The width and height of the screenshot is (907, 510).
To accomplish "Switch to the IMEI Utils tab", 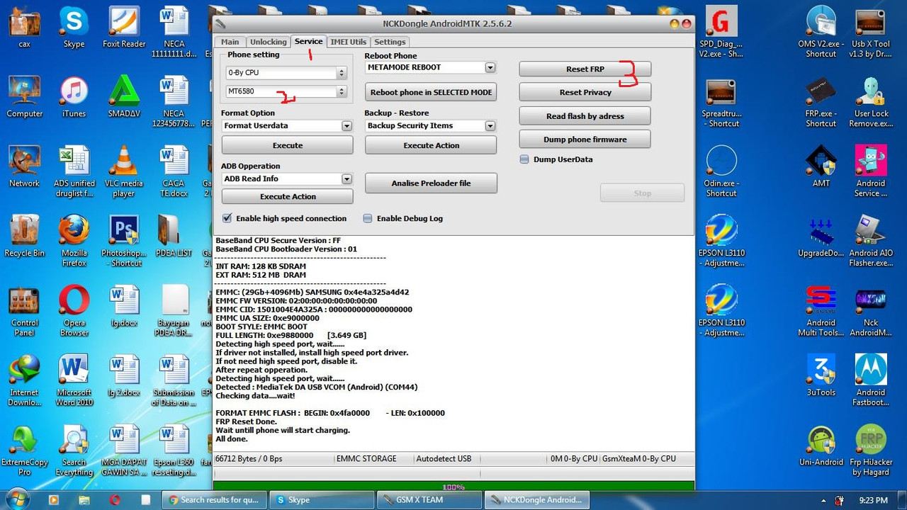I will point(348,42).
